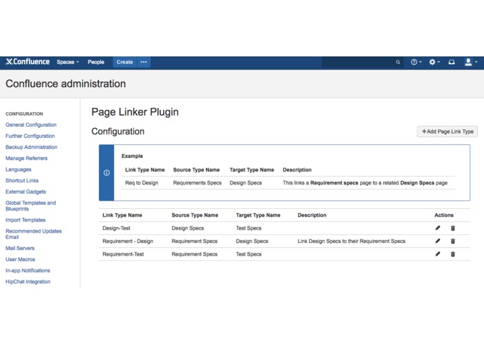Edit the Requirement - Design link type
This screenshot has height=344, width=484.
click(x=438, y=241)
